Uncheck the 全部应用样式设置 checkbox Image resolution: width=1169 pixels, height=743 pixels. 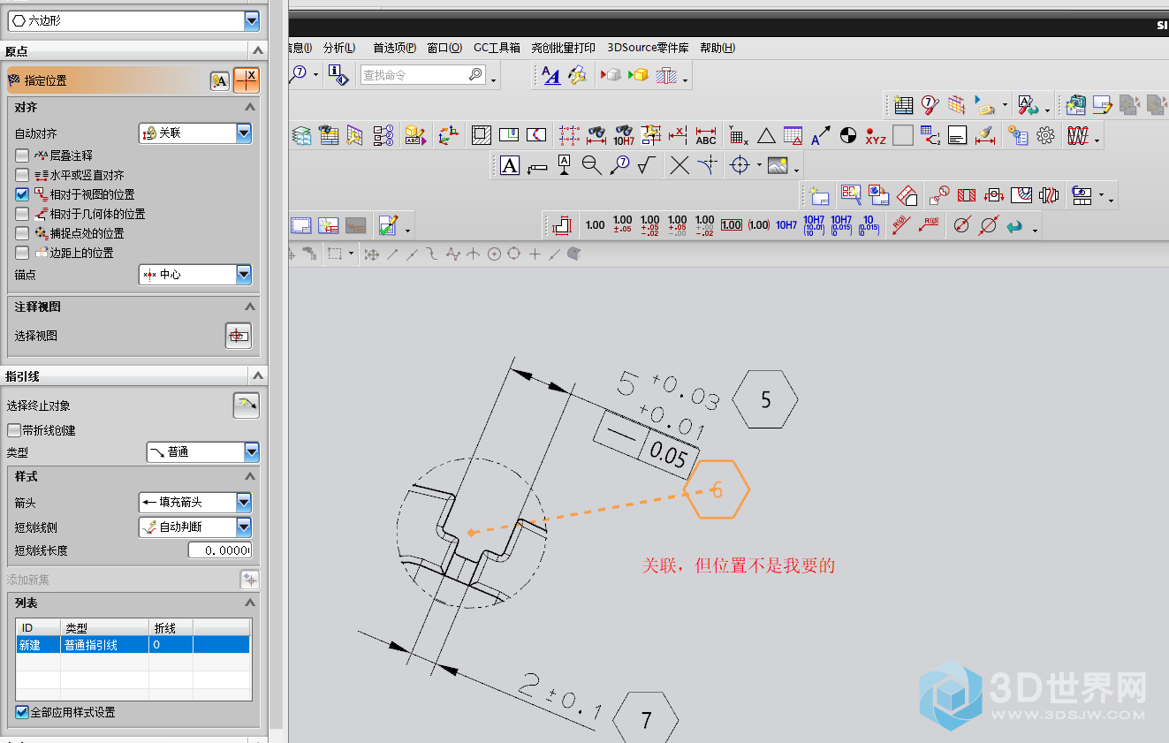coord(22,712)
